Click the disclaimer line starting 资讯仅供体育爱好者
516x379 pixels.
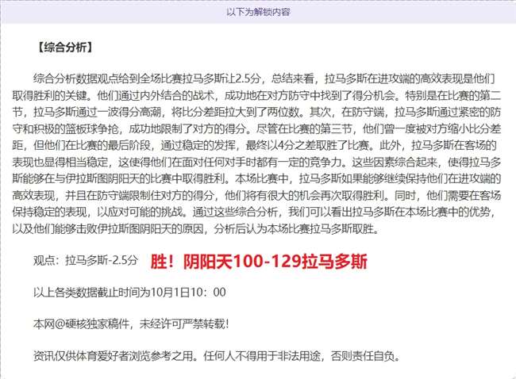point(217,356)
